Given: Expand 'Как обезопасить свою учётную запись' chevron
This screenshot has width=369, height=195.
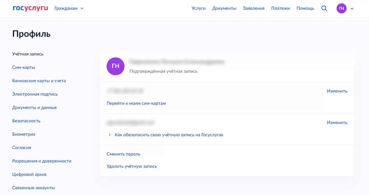Looking at the screenshot, I should click(110, 135).
